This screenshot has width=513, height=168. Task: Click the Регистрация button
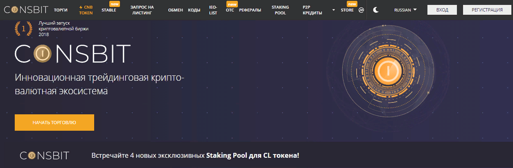487,10
